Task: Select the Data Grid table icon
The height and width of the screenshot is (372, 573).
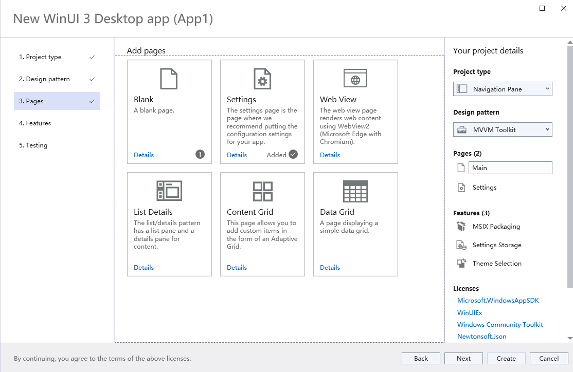Action: [355, 191]
